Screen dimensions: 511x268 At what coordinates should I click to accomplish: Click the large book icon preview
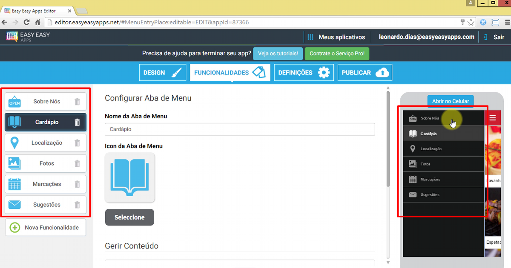coord(130,177)
